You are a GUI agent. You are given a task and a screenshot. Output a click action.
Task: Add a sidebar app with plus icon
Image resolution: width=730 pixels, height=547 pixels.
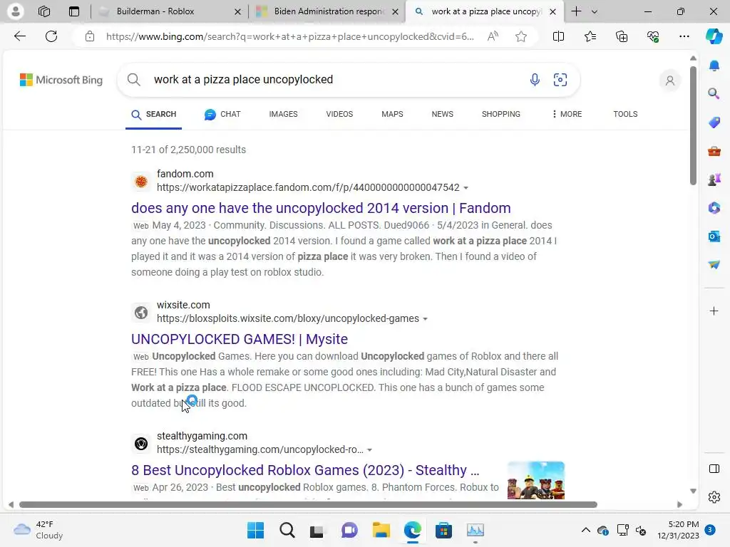714,311
